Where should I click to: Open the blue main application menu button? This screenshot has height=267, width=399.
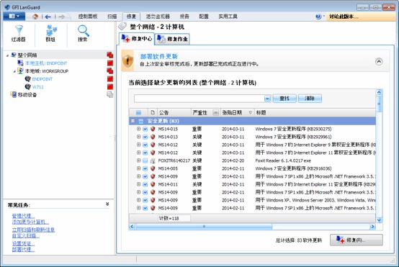(14, 17)
